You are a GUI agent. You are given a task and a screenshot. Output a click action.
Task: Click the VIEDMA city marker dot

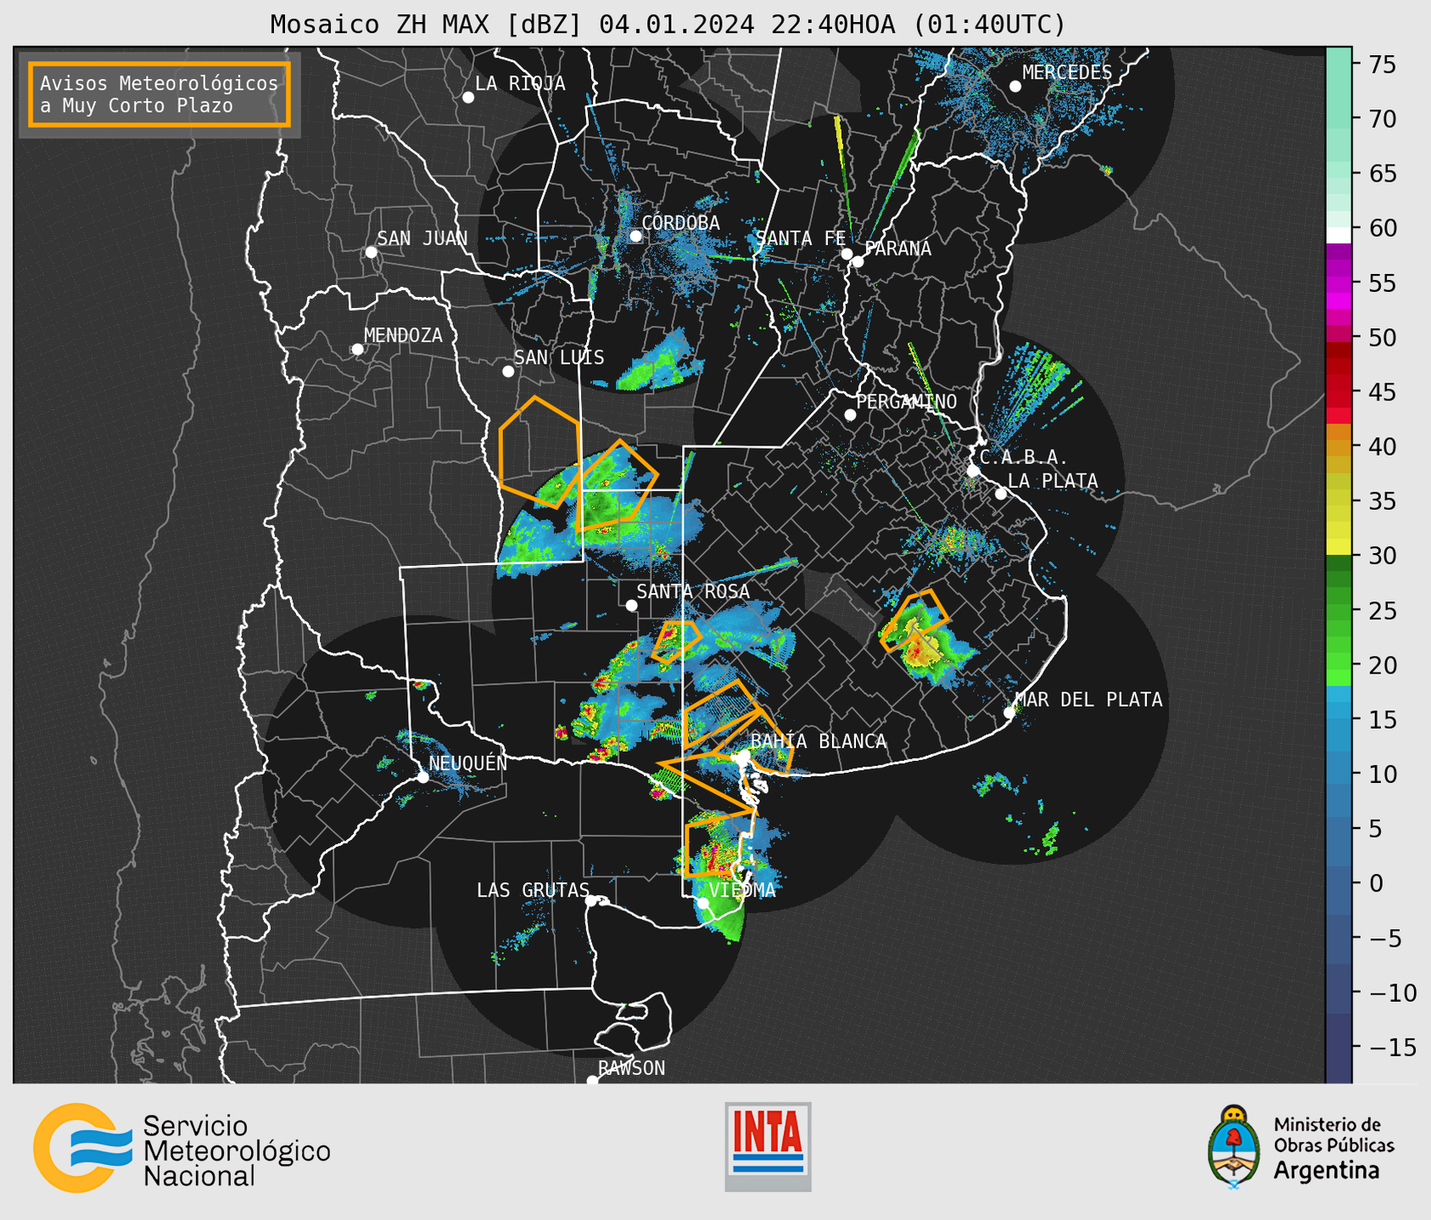tap(703, 904)
